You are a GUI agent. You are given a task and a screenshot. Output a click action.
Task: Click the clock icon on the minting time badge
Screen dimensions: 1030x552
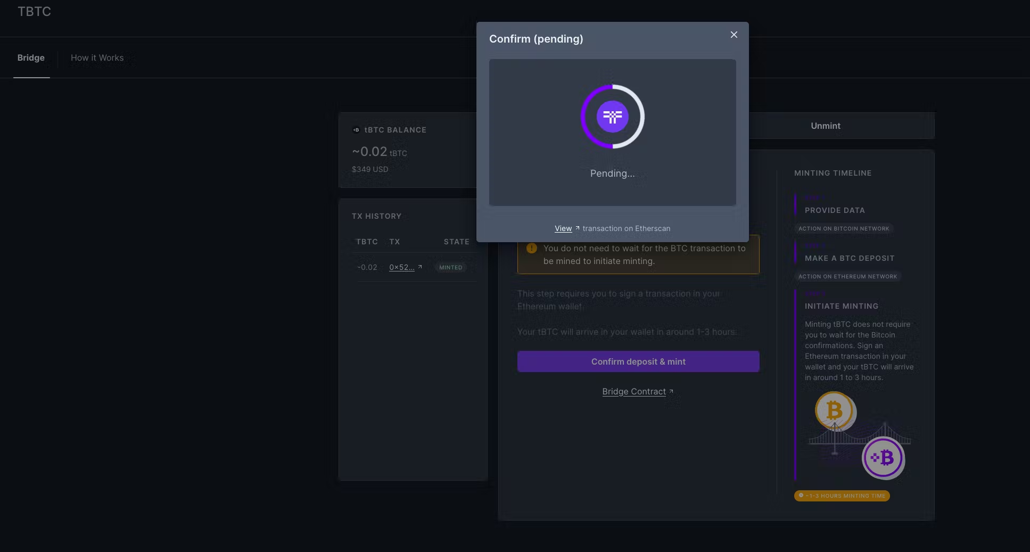801,496
